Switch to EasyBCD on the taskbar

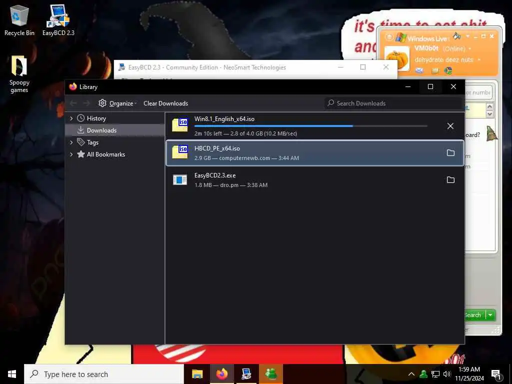pos(246,374)
